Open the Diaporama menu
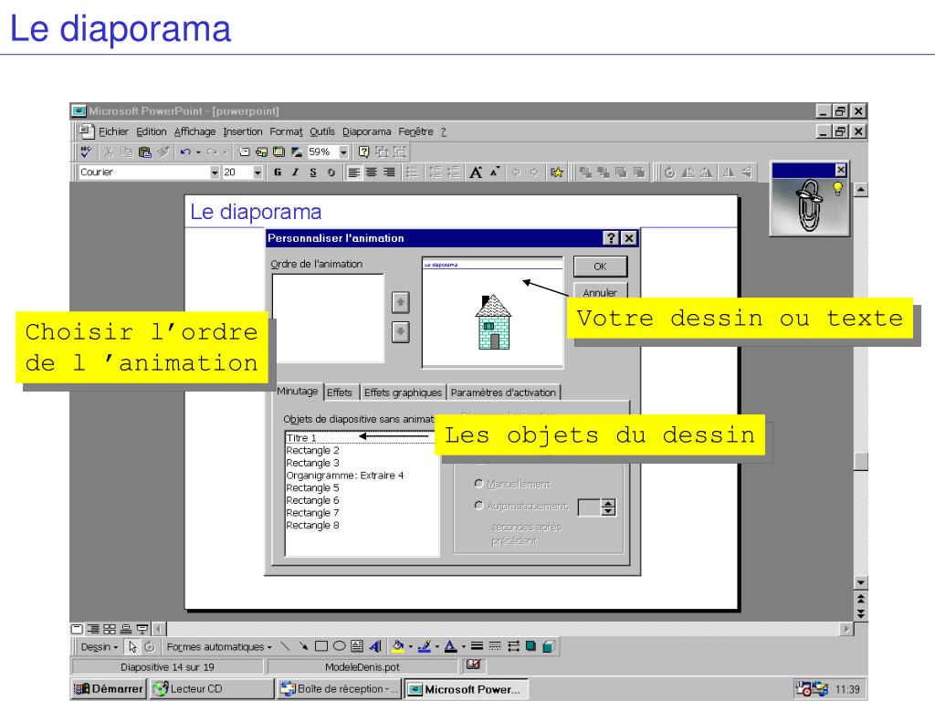This screenshot has width=935, height=701. [x=366, y=131]
